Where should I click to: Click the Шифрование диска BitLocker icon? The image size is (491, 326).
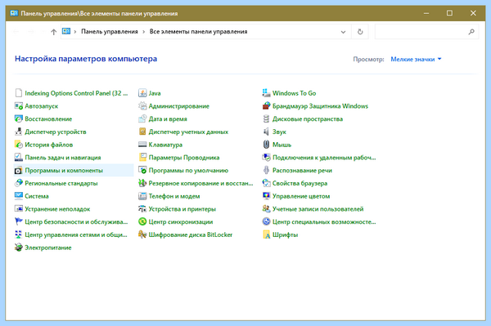pyautogui.click(x=142, y=234)
